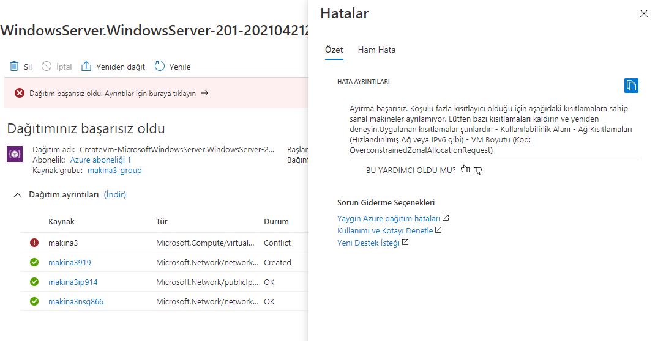Open Yeni Destek İsteği link

369,243
